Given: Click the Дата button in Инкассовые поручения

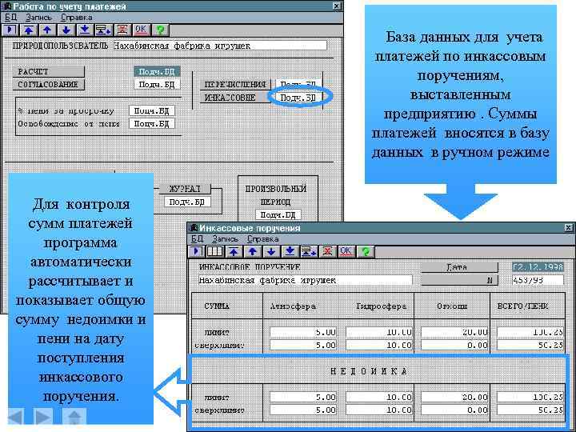Looking at the screenshot, I should tap(459, 267).
